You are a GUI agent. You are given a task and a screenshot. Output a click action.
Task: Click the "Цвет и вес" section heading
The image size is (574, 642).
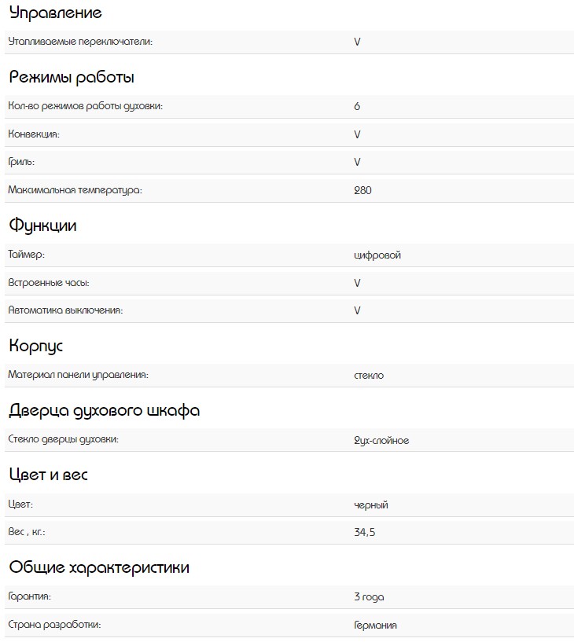[x=48, y=475]
